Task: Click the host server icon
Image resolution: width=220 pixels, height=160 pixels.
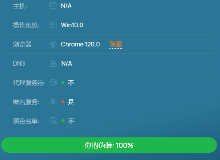Action: (53, 6)
